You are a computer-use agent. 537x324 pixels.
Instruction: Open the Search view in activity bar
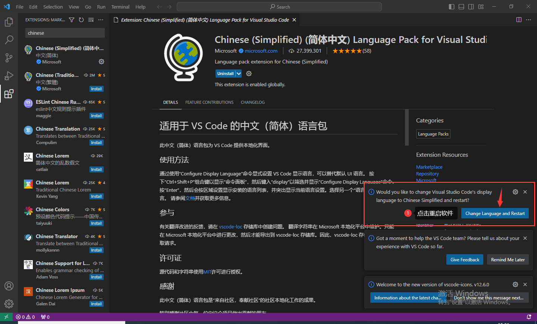pyautogui.click(x=9, y=40)
